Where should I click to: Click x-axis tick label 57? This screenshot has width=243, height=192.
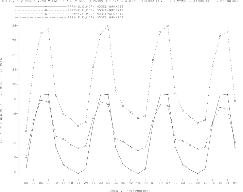click(x=168, y=183)
